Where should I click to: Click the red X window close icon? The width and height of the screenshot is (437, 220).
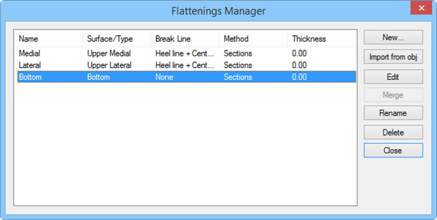coord(421,8)
